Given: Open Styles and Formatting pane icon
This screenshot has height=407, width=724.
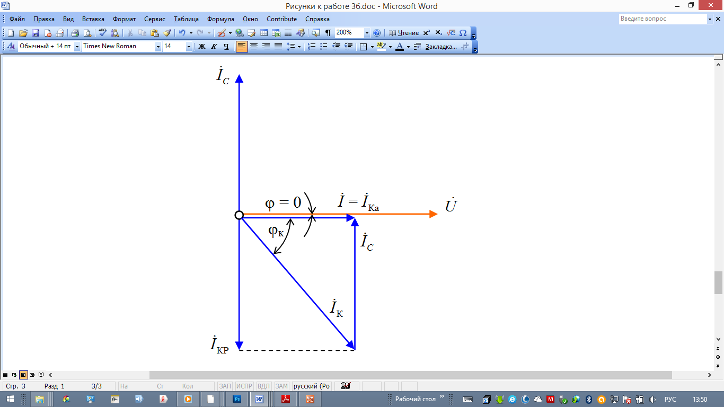Looking at the screenshot, I should click(x=11, y=47).
